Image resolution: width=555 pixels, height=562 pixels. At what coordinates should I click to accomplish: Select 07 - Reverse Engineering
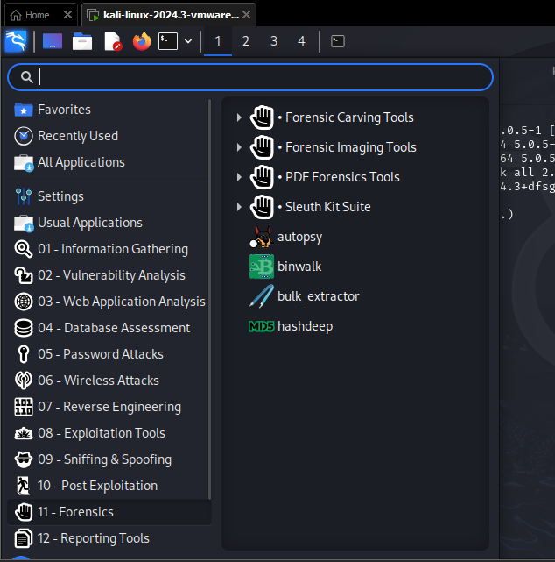(x=109, y=407)
